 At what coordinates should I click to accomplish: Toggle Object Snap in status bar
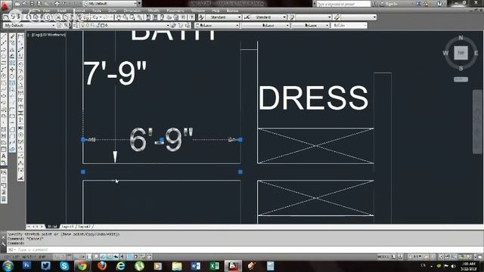(89, 257)
